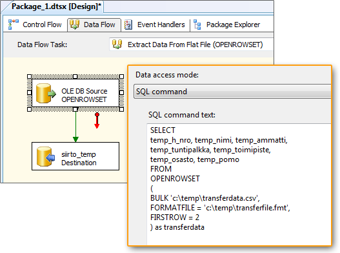The width and height of the screenshot is (340, 253).
Task: Select the red error output arrow
Action: [x=97, y=121]
